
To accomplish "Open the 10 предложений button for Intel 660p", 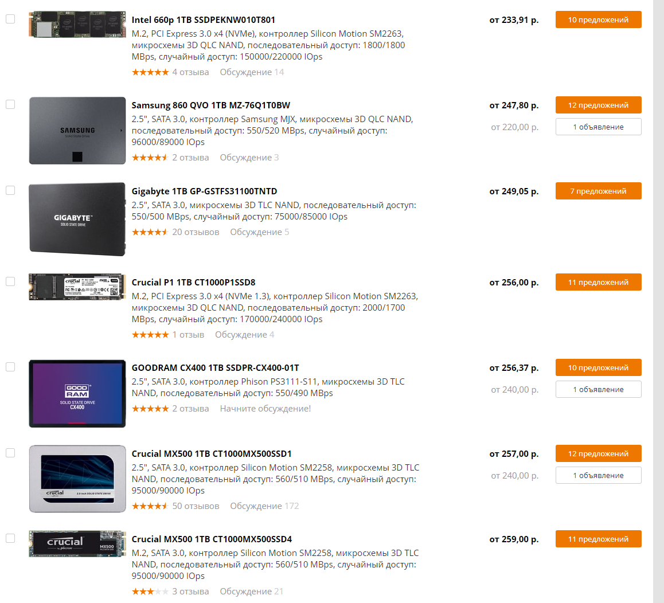I will [599, 20].
